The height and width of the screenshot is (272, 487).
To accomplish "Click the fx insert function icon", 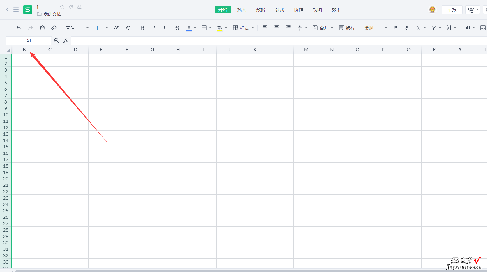I will [66, 41].
